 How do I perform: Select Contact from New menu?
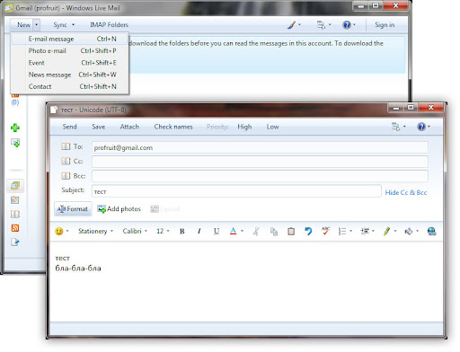[70, 86]
